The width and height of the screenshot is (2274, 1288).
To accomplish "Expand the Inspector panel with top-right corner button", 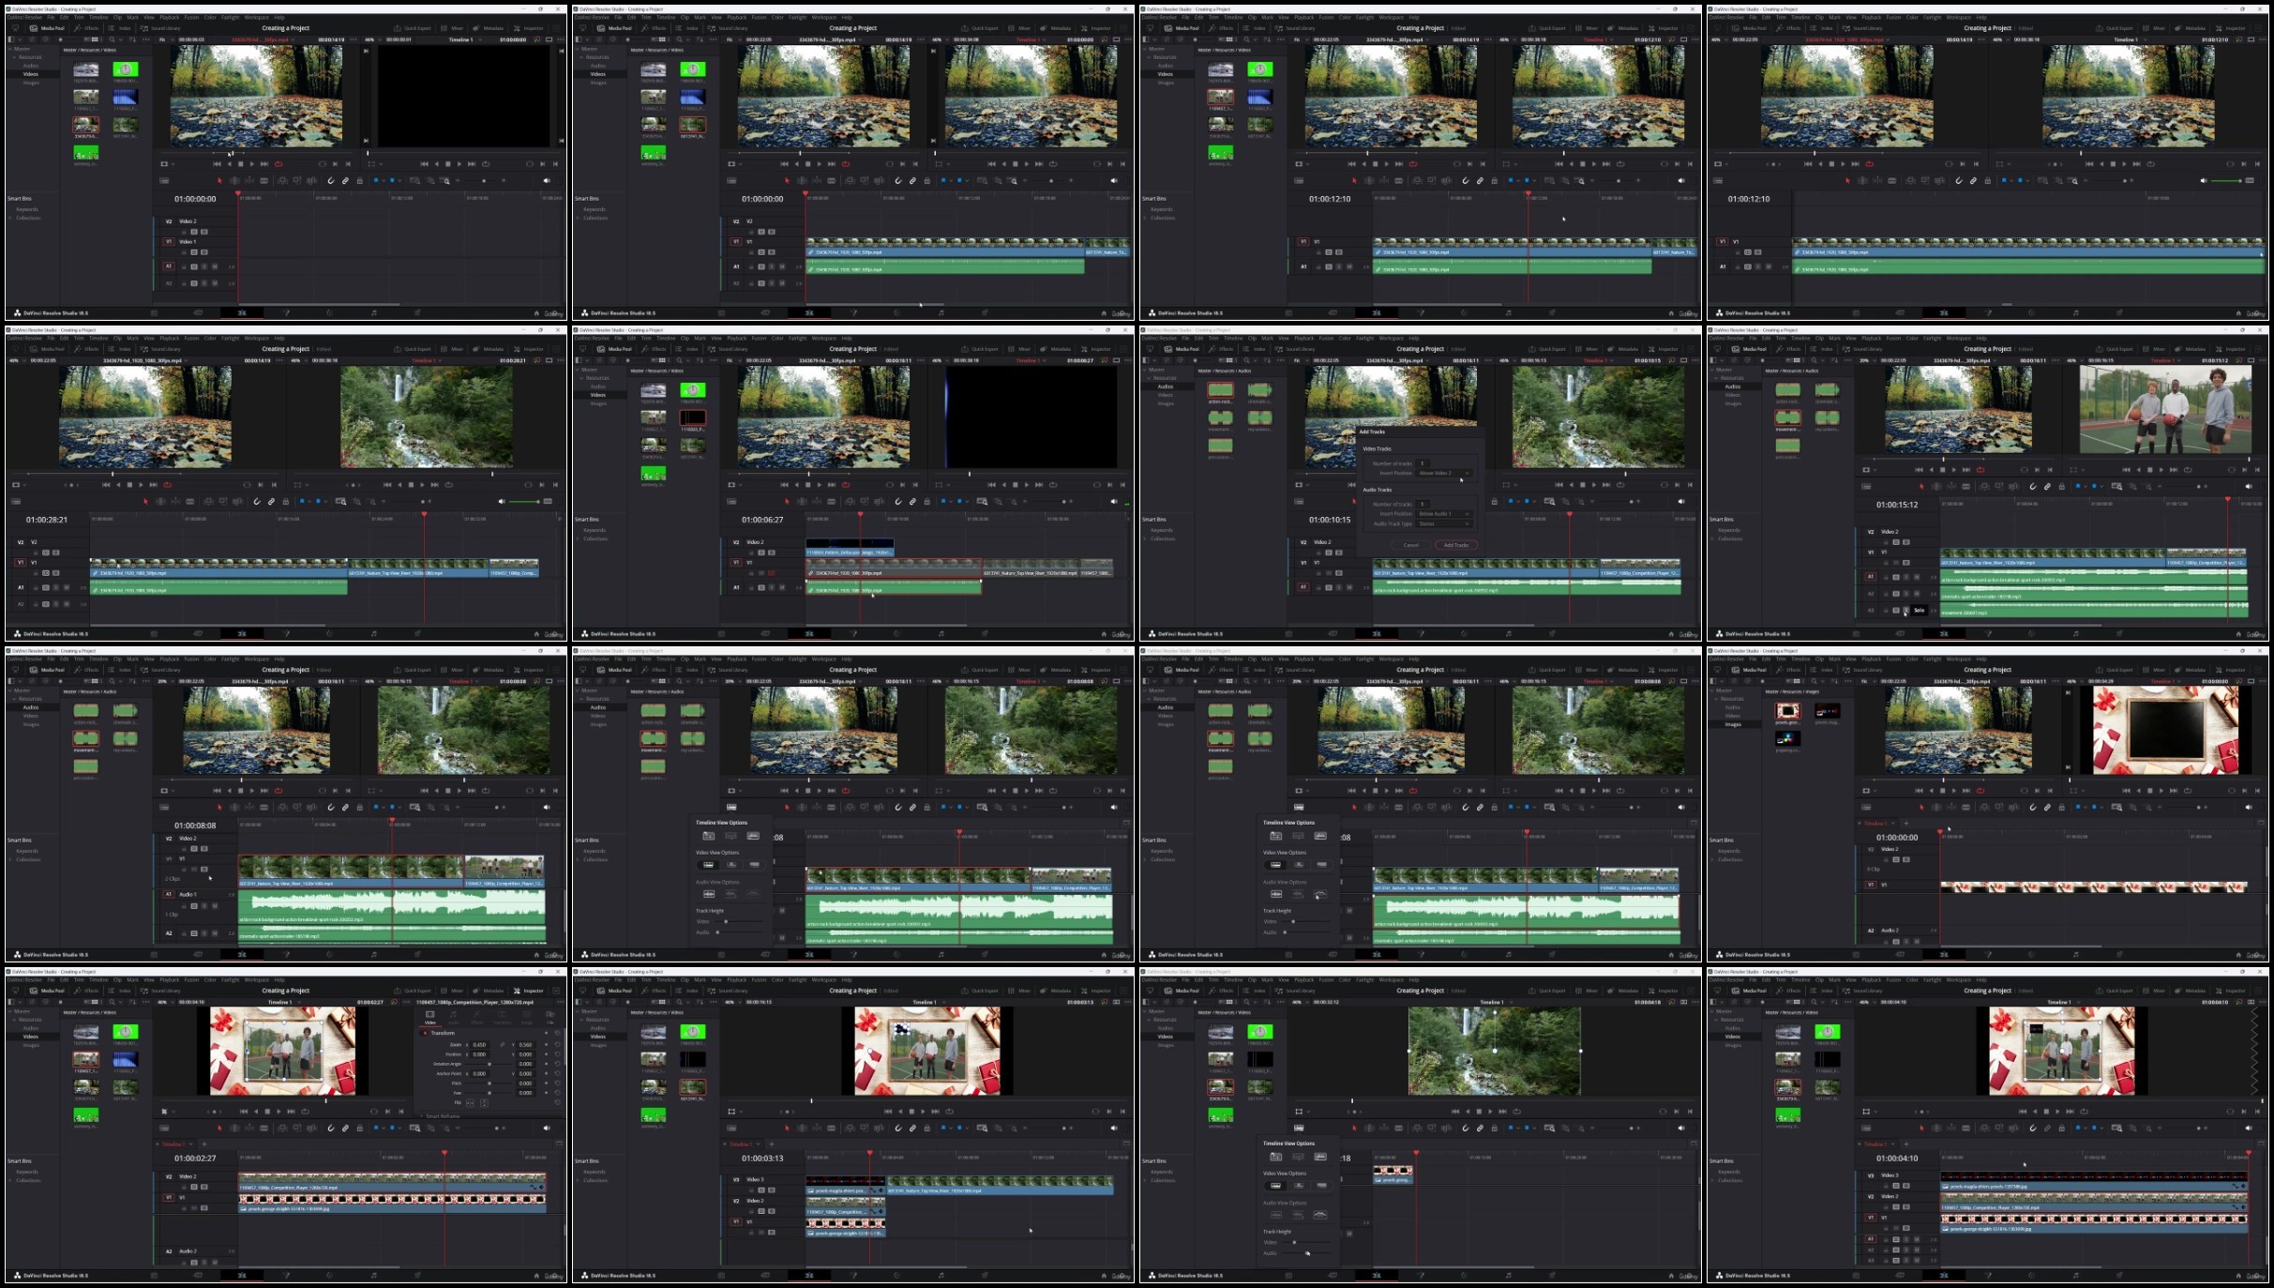I will [558, 991].
